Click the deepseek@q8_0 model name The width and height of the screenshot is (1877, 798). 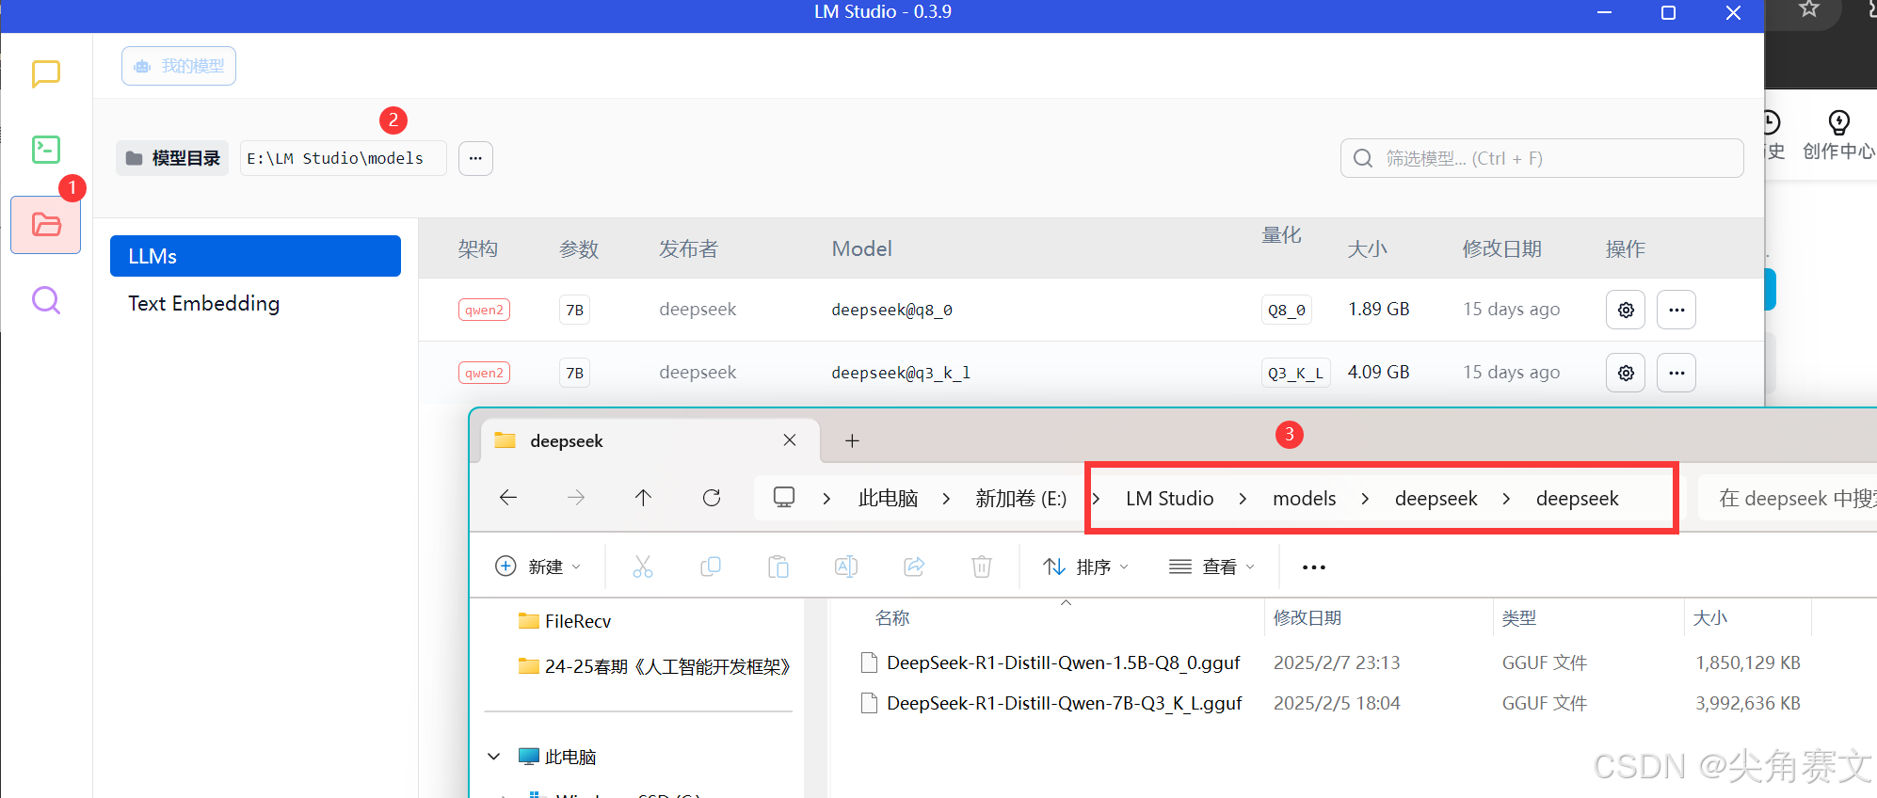click(891, 310)
